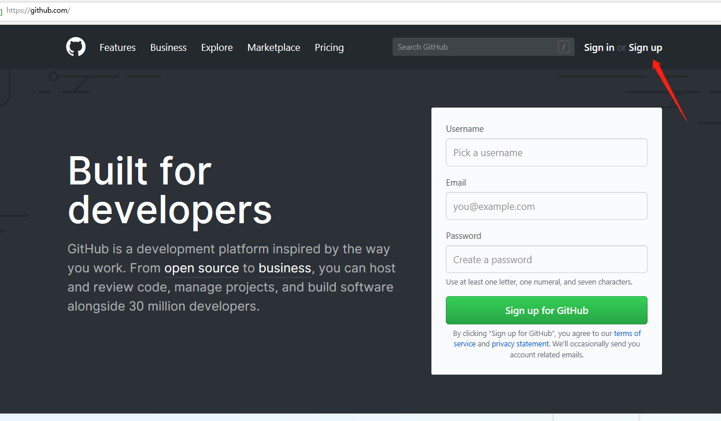Click the Built for developers headline

tap(169, 190)
